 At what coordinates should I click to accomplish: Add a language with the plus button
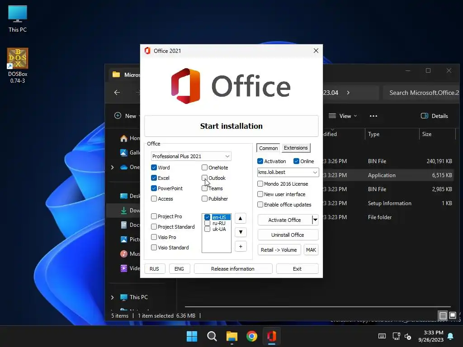(x=241, y=246)
